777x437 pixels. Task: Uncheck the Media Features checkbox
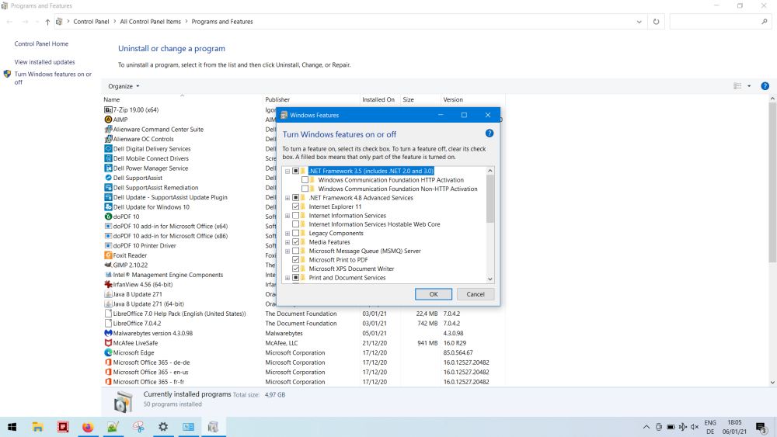pos(296,242)
